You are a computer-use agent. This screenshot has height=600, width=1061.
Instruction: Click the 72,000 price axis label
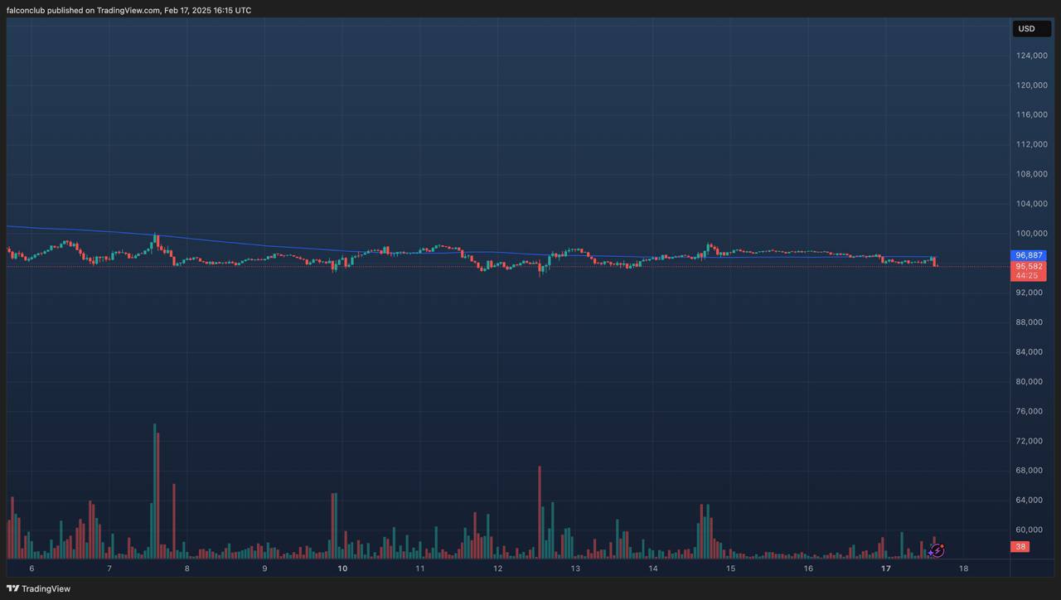point(1030,441)
